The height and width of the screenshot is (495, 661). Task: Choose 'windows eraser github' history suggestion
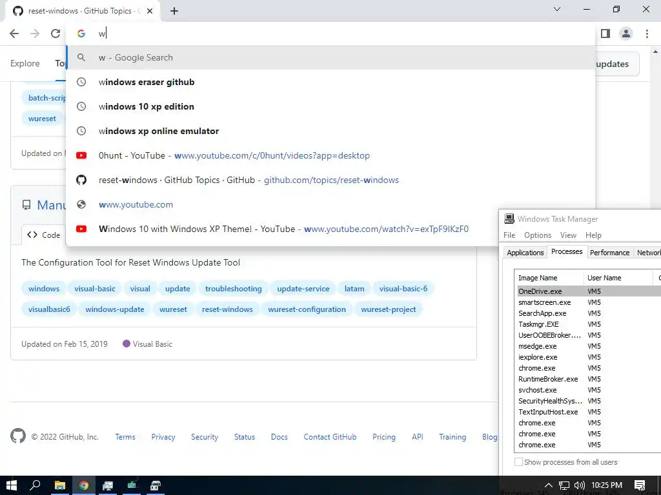(331, 82)
